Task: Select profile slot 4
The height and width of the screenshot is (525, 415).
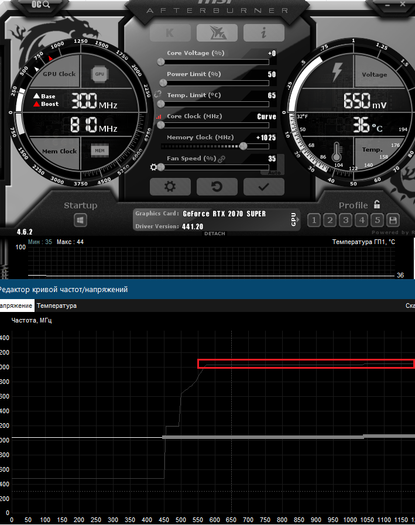Action: (362, 220)
